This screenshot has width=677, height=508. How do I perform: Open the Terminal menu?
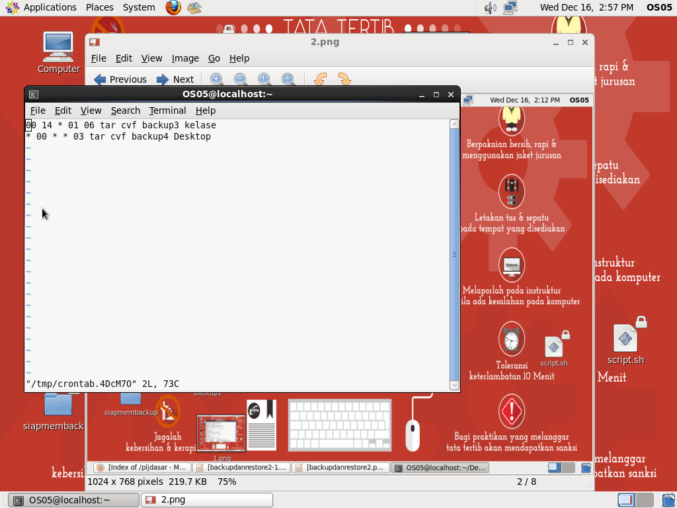pos(167,110)
